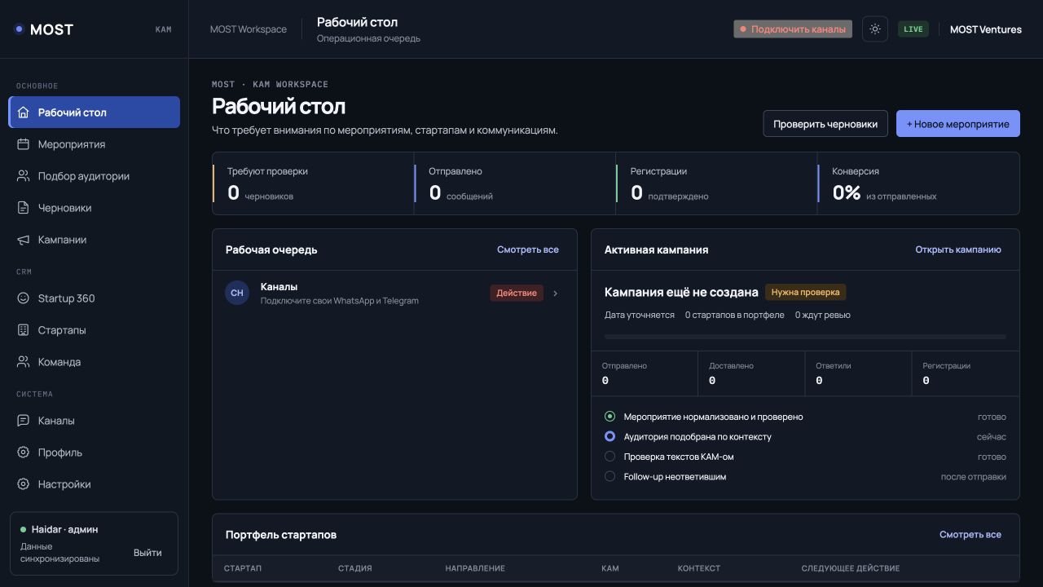Click the Конверсия stat card
Viewport: 1043px width, 587px height.
click(918, 183)
